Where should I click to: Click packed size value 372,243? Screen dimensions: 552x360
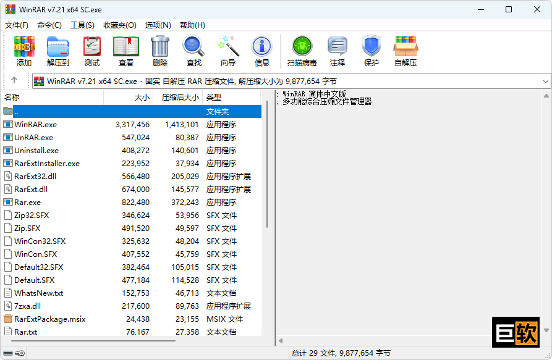185,202
